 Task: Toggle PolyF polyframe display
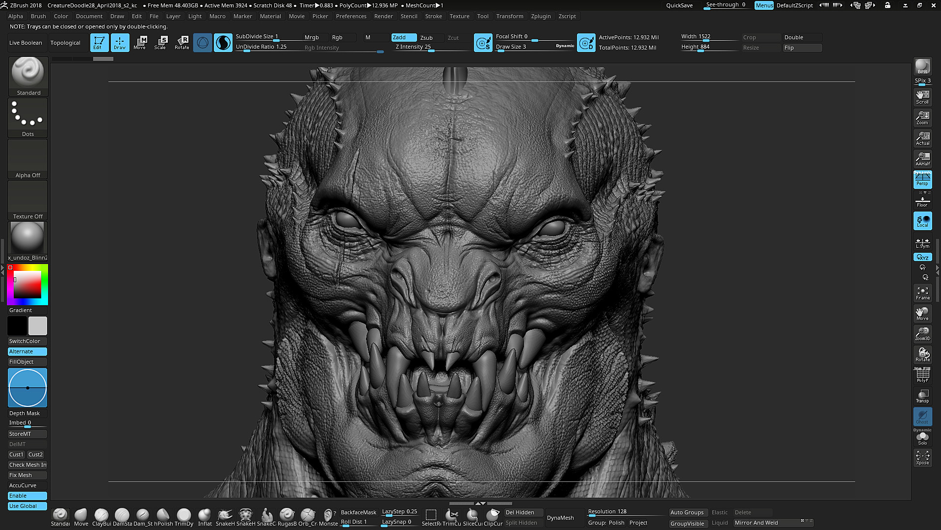tap(922, 375)
